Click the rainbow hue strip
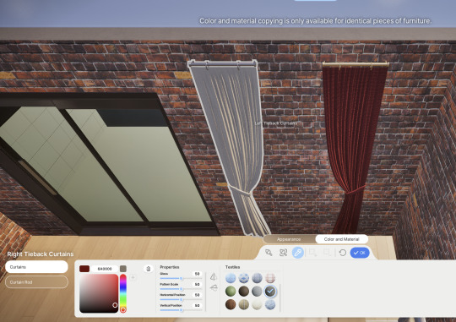Screen dimensions: 456x322 click(x=123, y=293)
